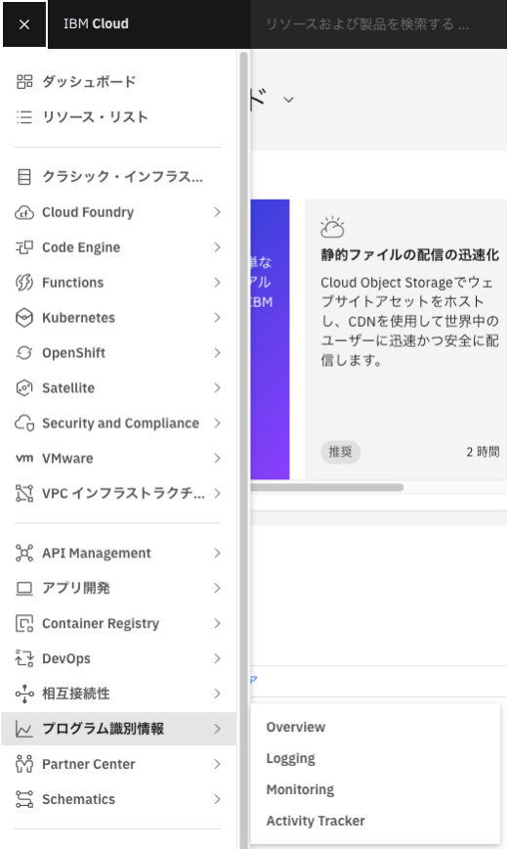Expand Schematics submenu chevron
508x849 pixels.
pos(217,799)
